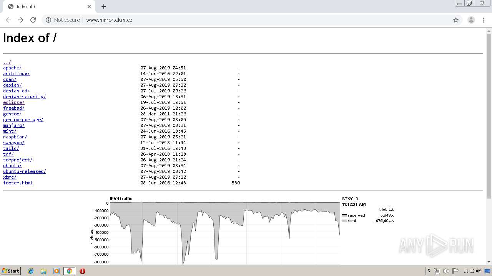Image resolution: width=492 pixels, height=276 pixels.
Task: Open the archlinux/ directory
Action: tap(17, 74)
